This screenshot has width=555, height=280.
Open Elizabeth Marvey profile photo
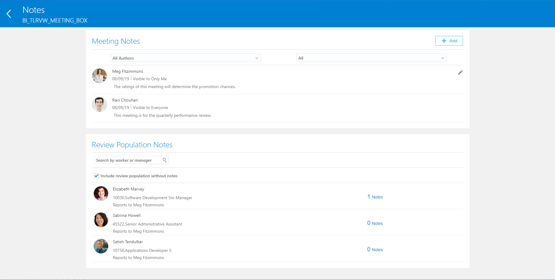[101, 193]
